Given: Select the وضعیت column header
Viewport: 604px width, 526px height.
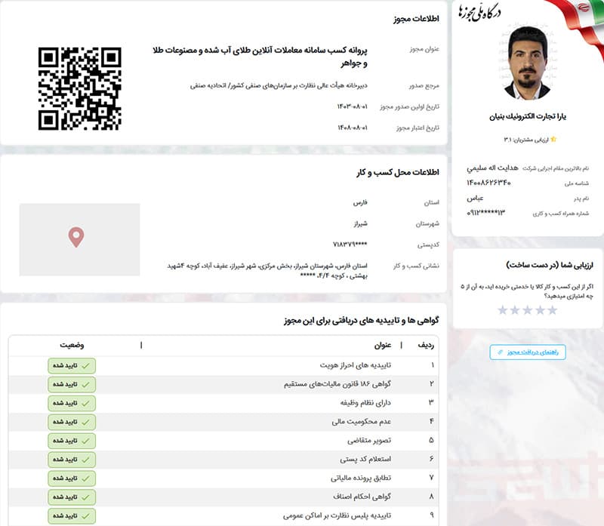Looking at the screenshot, I should [x=73, y=345].
